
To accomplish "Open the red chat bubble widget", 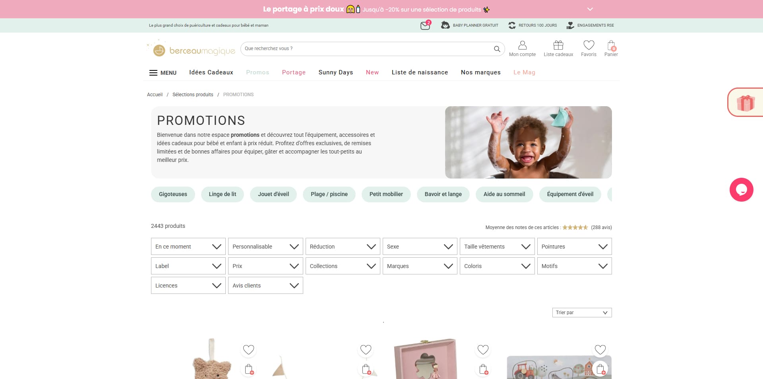I will click(x=741, y=190).
